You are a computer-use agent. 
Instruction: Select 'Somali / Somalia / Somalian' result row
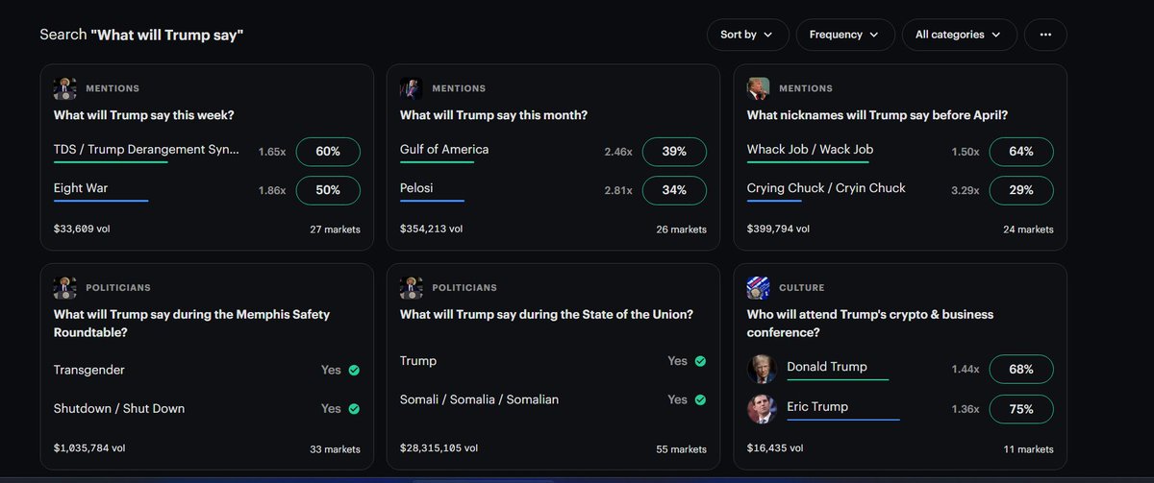coord(553,399)
